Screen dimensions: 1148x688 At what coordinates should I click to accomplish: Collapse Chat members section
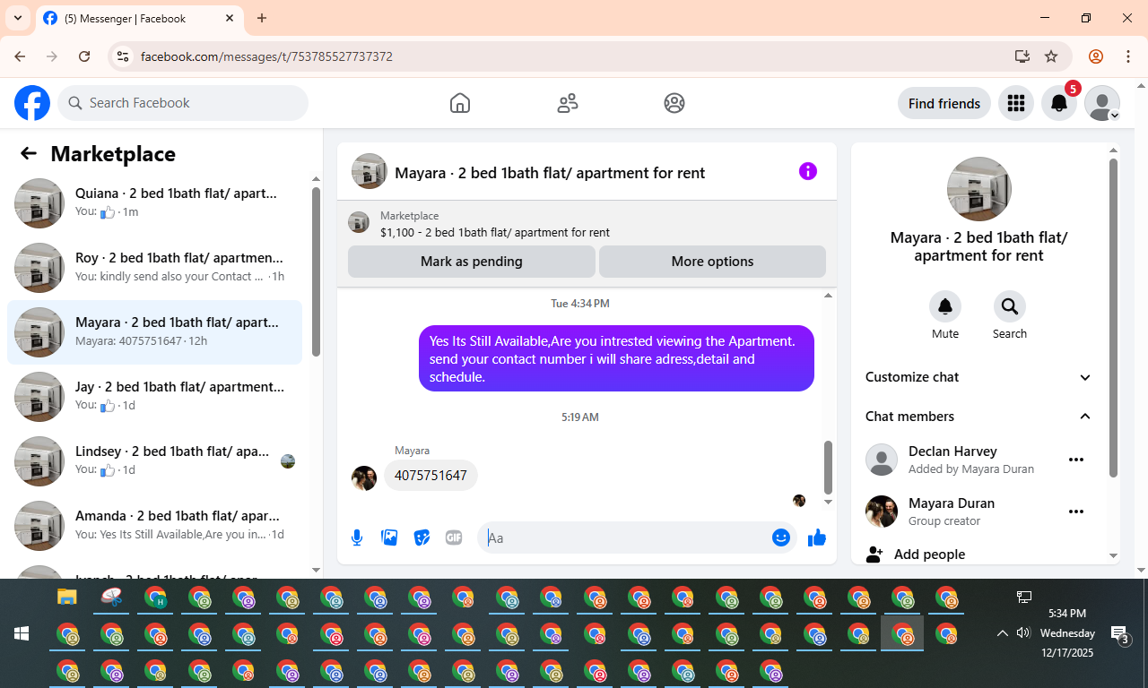pos(978,417)
